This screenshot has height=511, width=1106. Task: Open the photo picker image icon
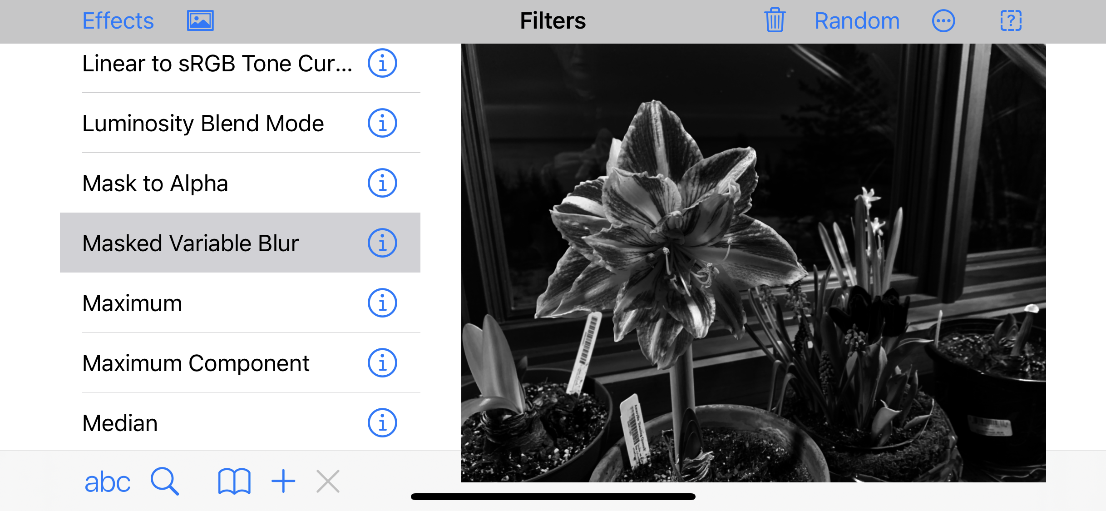pyautogui.click(x=200, y=21)
